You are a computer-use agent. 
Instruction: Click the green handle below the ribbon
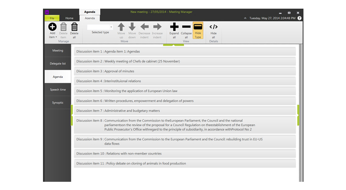pyautogui.click(x=174, y=45)
